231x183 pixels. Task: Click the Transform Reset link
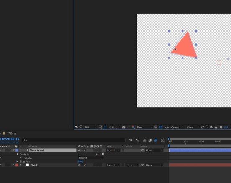click(80, 162)
